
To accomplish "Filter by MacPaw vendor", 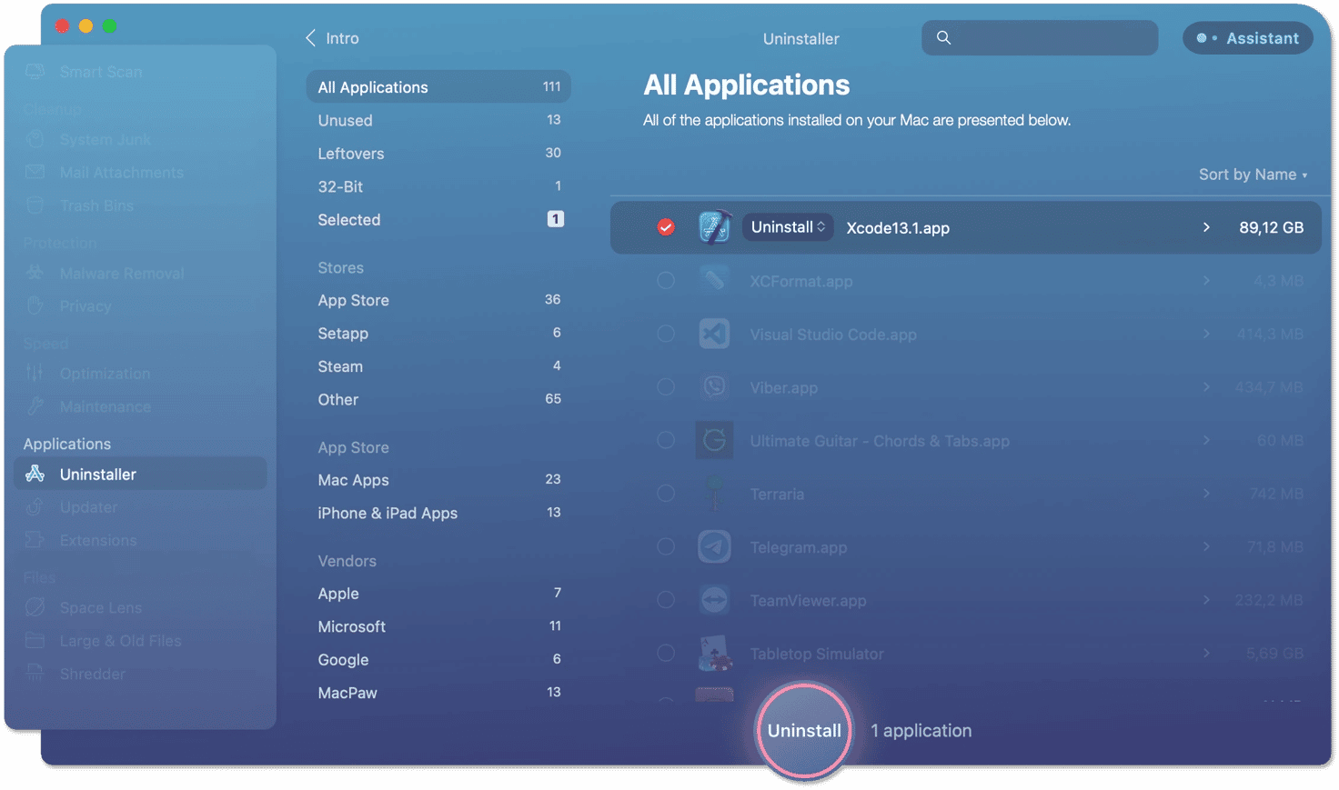I will (438, 693).
